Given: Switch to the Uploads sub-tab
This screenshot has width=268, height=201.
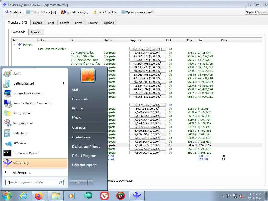Looking at the screenshot, I should coord(36,32).
